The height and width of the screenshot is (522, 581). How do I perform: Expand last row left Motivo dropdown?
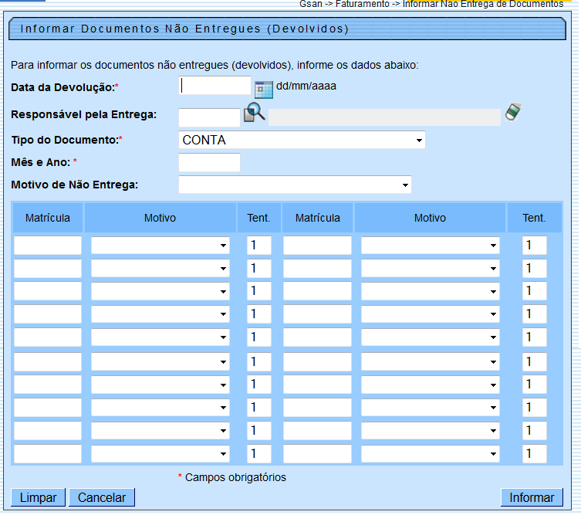click(x=160, y=454)
